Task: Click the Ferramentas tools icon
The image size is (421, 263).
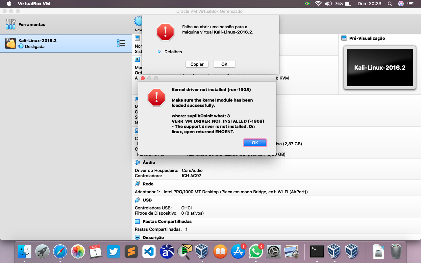Action: [x=11, y=24]
